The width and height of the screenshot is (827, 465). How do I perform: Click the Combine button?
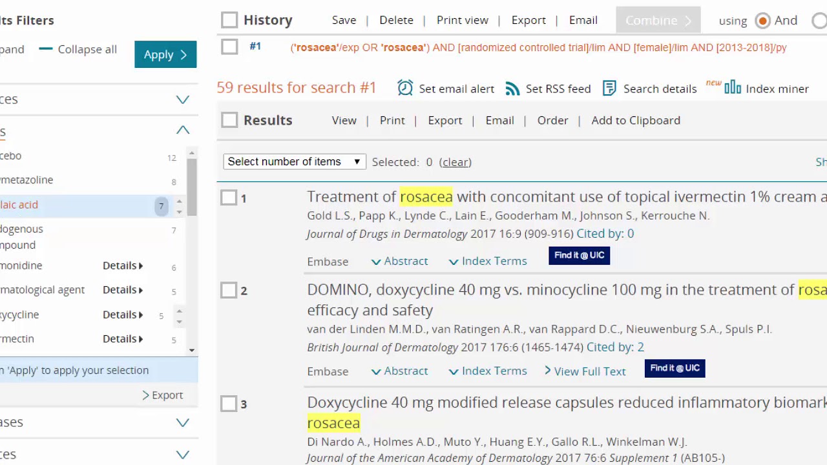pyautogui.click(x=658, y=21)
